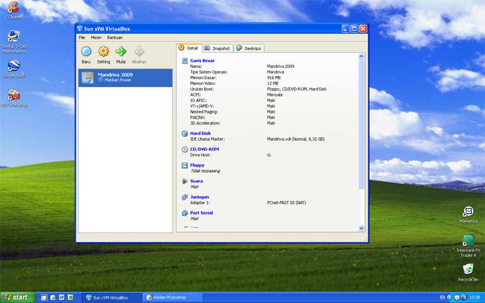The width and height of the screenshot is (485, 303).
Task: Click the Garis Besar computer icon
Action: click(x=184, y=61)
